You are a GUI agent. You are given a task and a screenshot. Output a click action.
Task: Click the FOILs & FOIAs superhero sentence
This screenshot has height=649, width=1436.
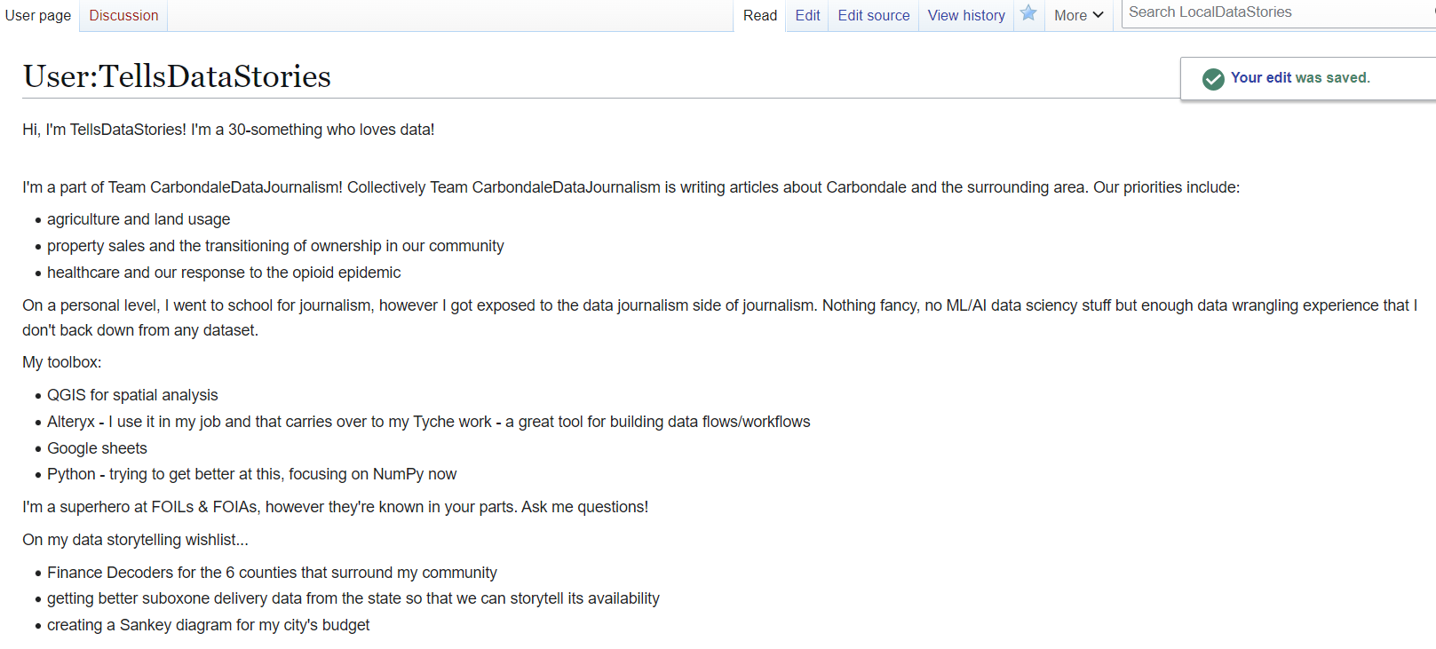click(335, 507)
